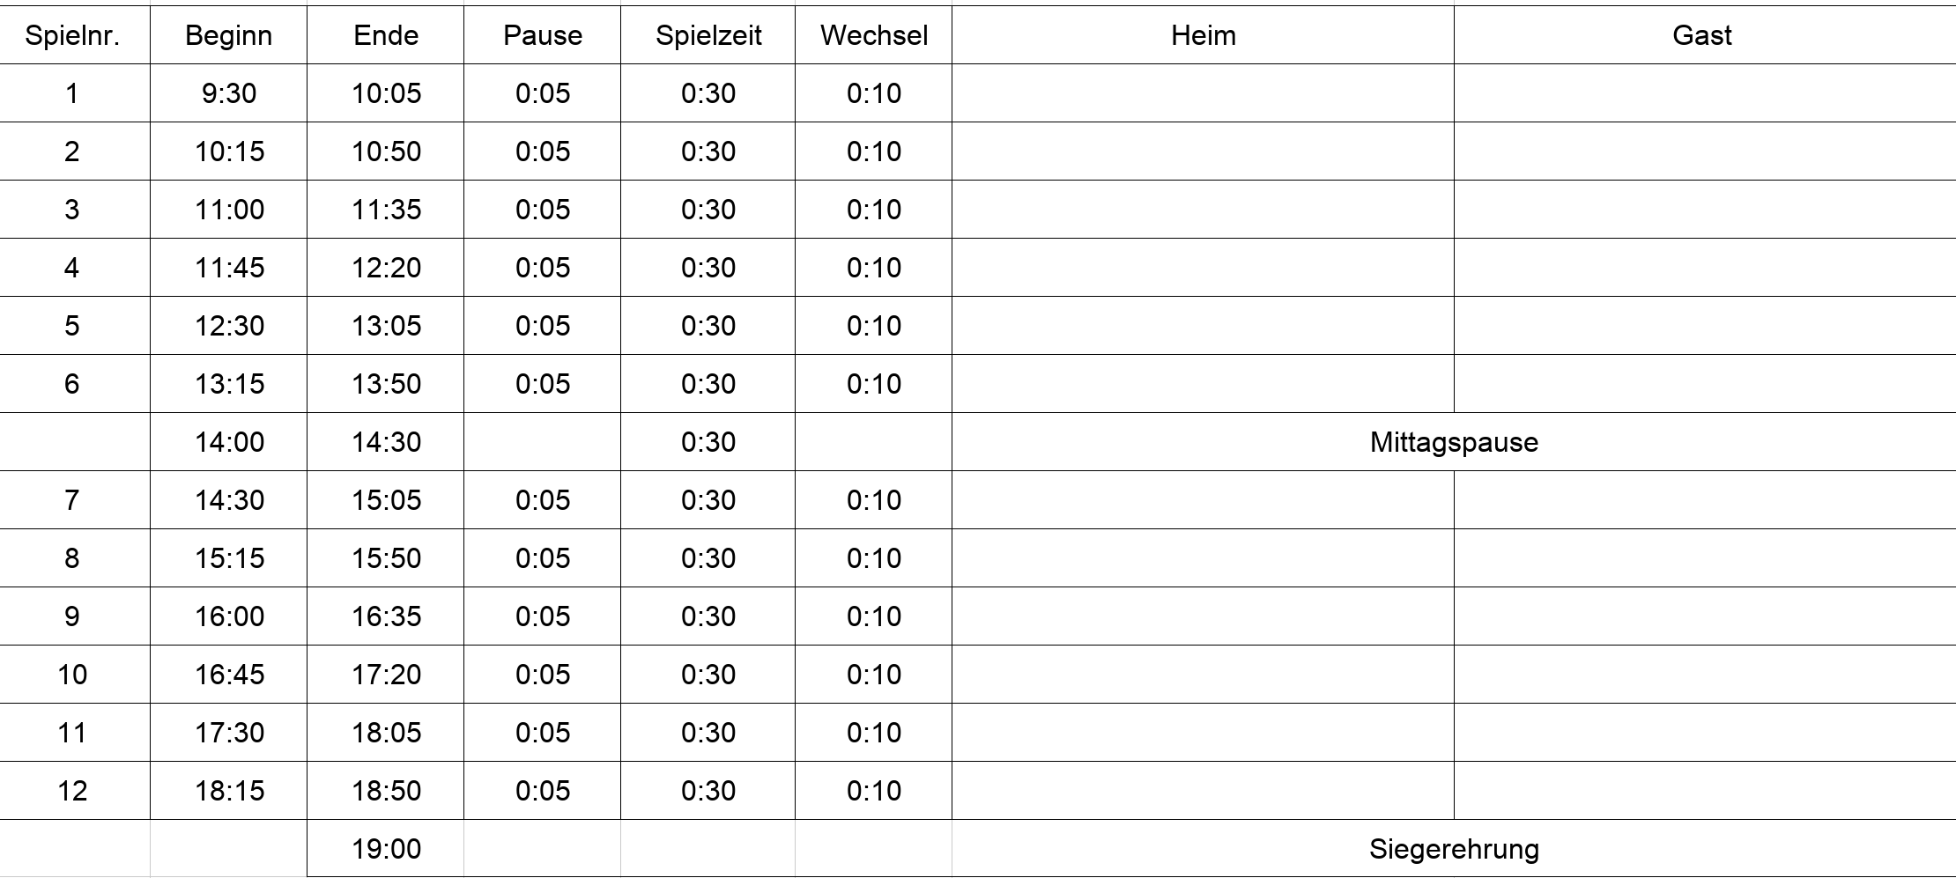Select game number 10 cell
The height and width of the screenshot is (878, 1956).
72,675
